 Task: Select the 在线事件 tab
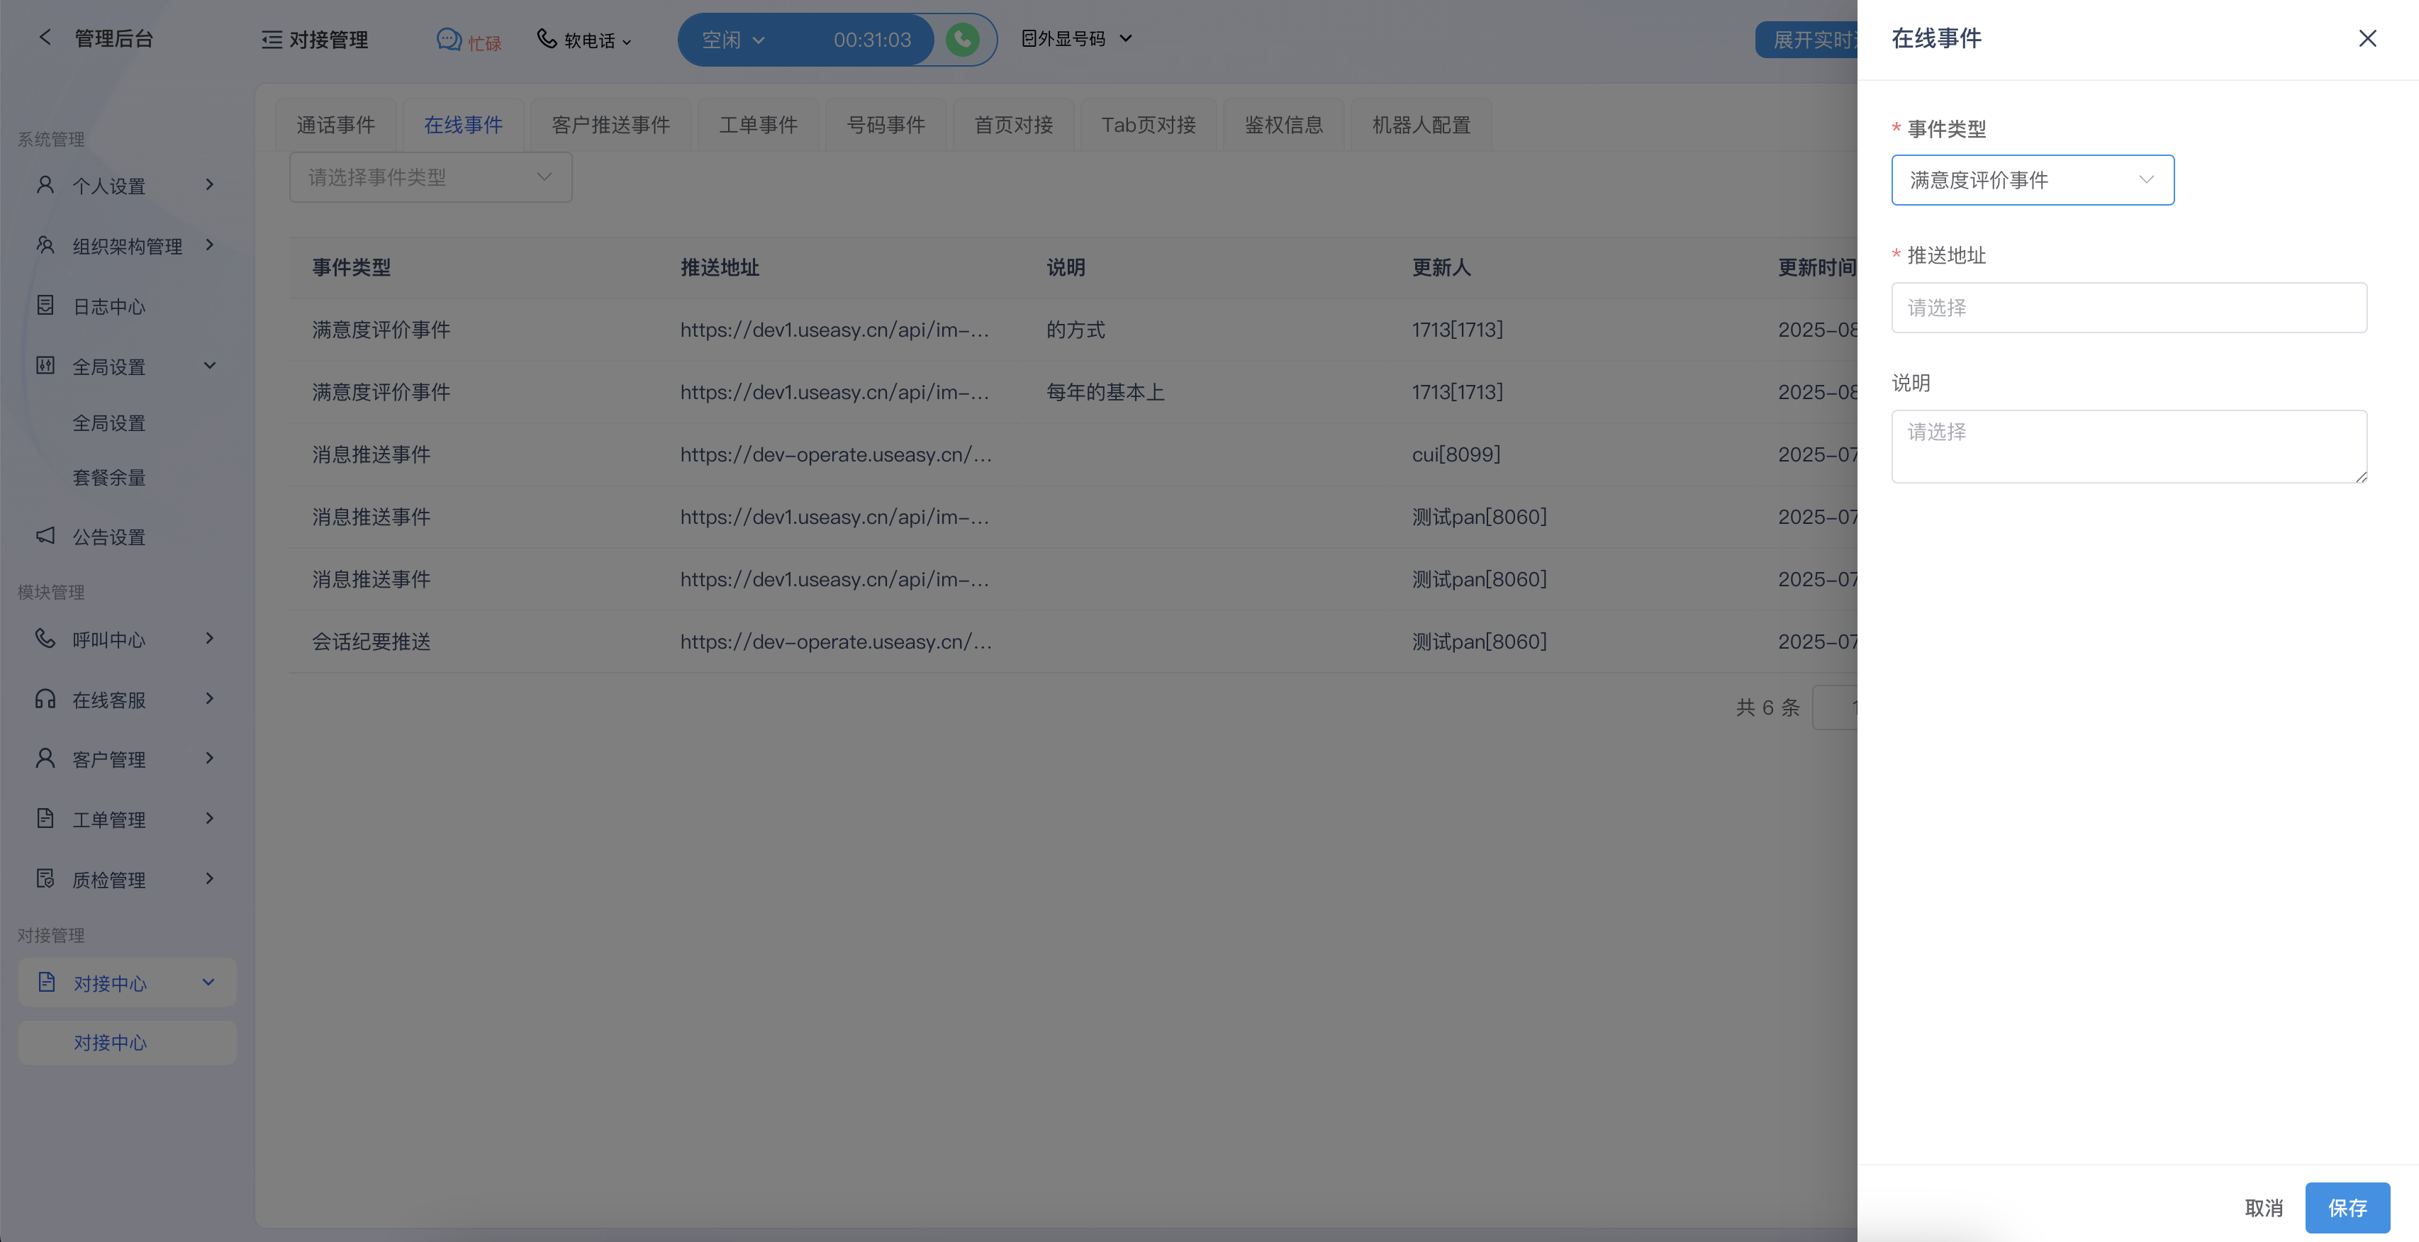pyautogui.click(x=463, y=124)
